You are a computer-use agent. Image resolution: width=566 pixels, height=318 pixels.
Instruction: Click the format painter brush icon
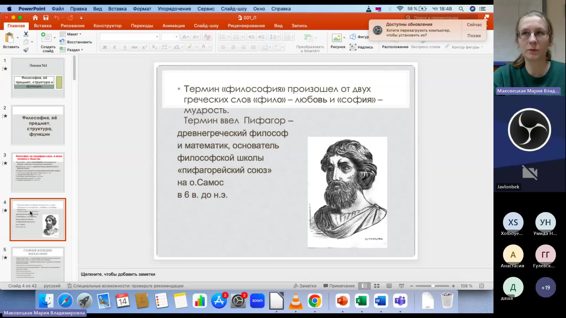click(26, 50)
